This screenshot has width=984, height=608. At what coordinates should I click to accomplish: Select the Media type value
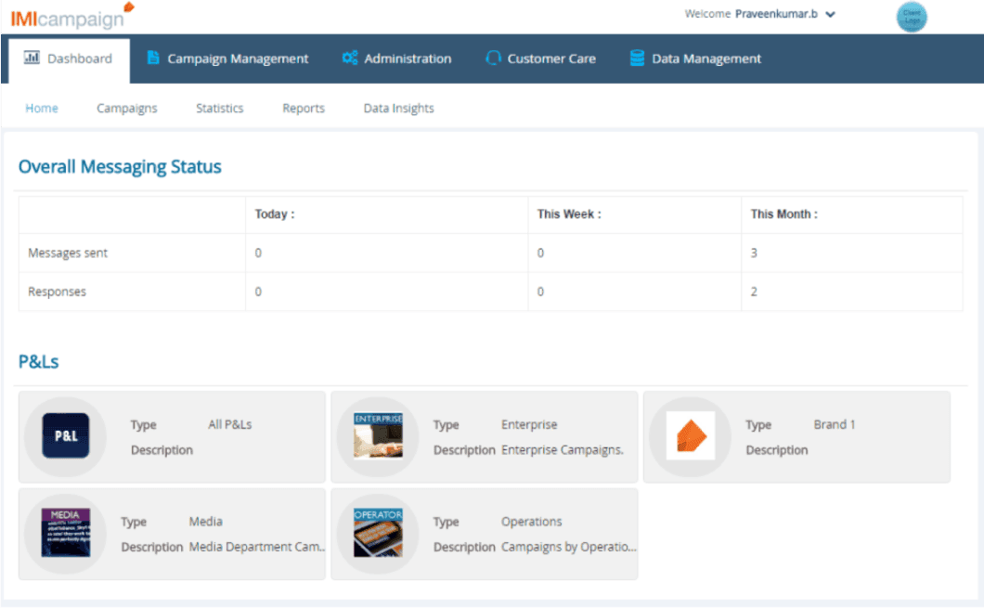click(x=206, y=522)
